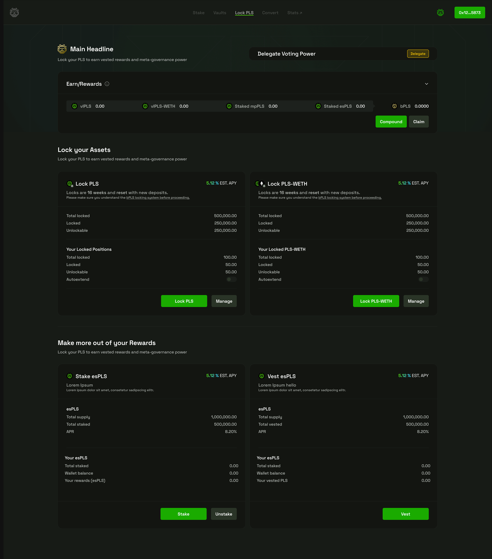Click the Your rewards (esPLS) row
The width and height of the screenshot is (492, 559).
(151, 480)
